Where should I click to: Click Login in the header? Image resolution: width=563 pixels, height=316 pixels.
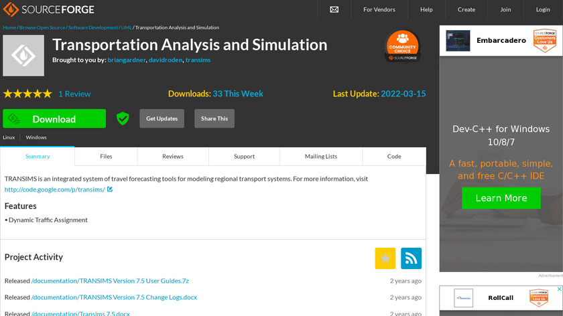coord(543,9)
